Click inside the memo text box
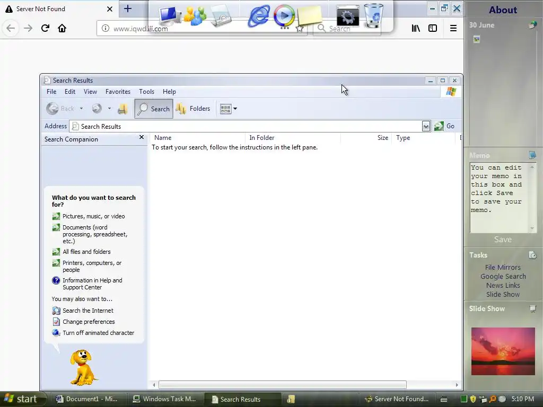The width and height of the screenshot is (543, 407). [x=498, y=198]
